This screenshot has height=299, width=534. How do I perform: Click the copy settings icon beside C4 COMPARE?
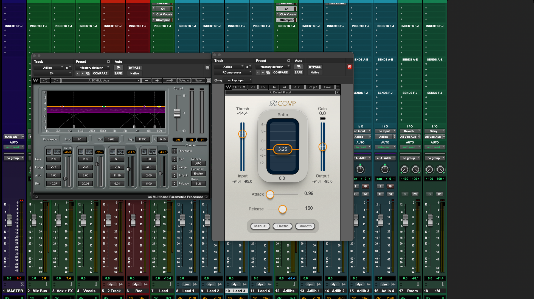click(x=88, y=73)
